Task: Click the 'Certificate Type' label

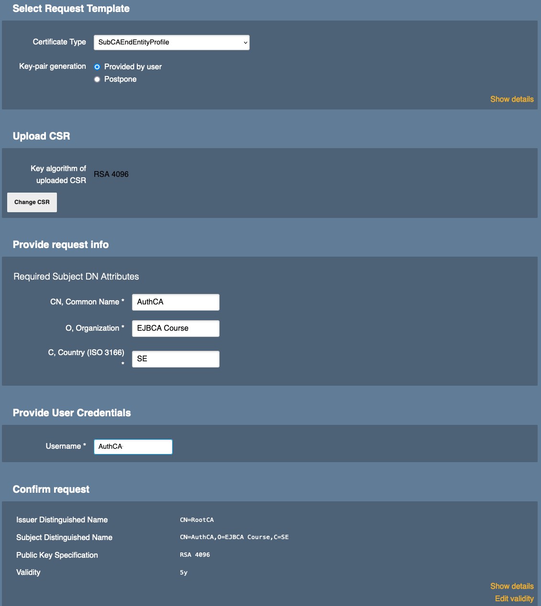Action: pyautogui.click(x=59, y=42)
